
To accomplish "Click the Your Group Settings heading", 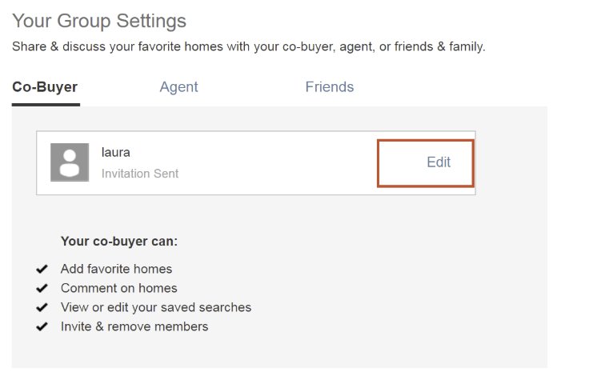I will click(x=99, y=22).
